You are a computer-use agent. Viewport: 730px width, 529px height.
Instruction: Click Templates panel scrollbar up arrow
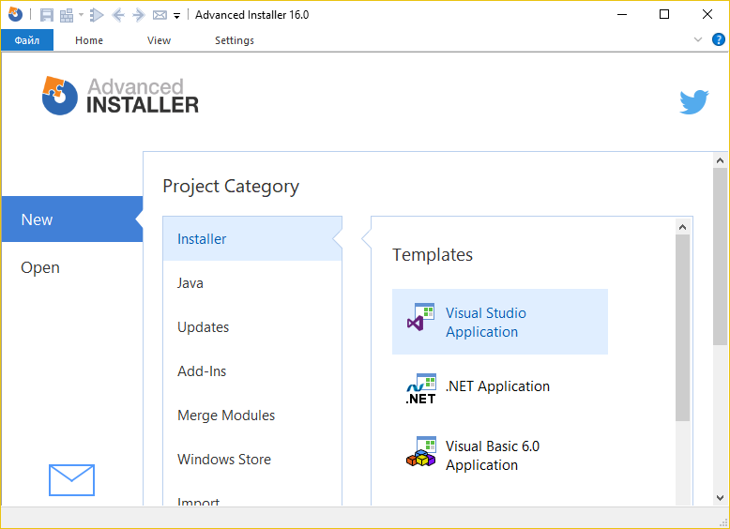point(682,227)
